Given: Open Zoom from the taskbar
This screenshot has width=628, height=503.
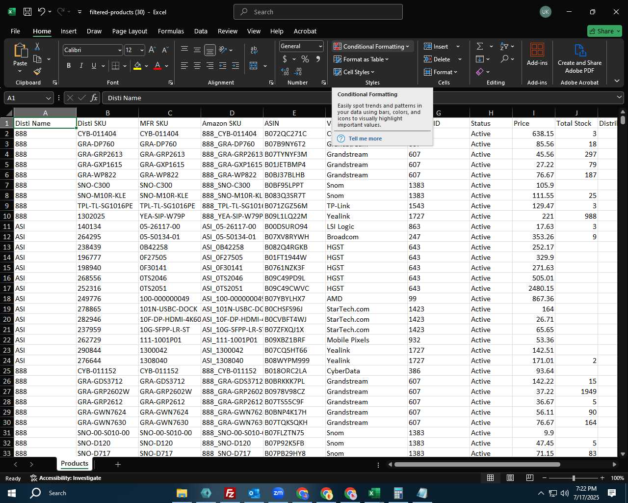Looking at the screenshot, I should pos(278,493).
